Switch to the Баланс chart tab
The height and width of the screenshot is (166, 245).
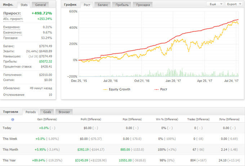tap(103, 5)
